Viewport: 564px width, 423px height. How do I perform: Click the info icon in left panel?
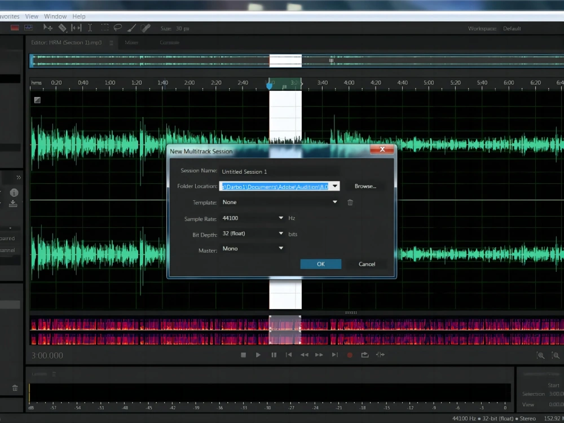point(14,193)
